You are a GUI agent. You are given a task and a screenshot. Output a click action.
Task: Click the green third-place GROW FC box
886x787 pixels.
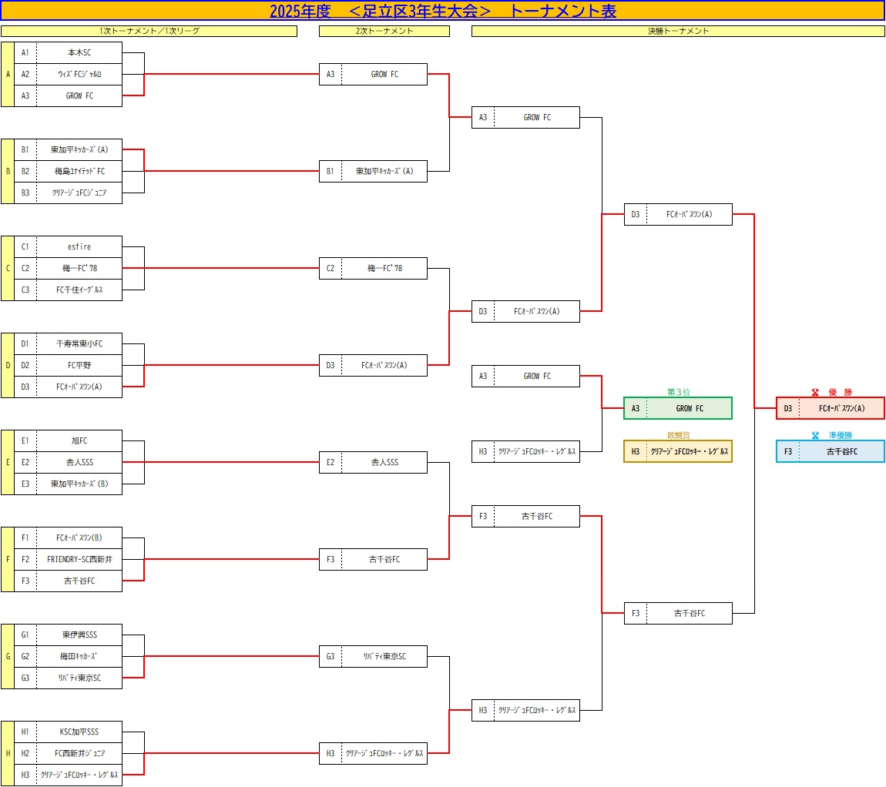678,409
